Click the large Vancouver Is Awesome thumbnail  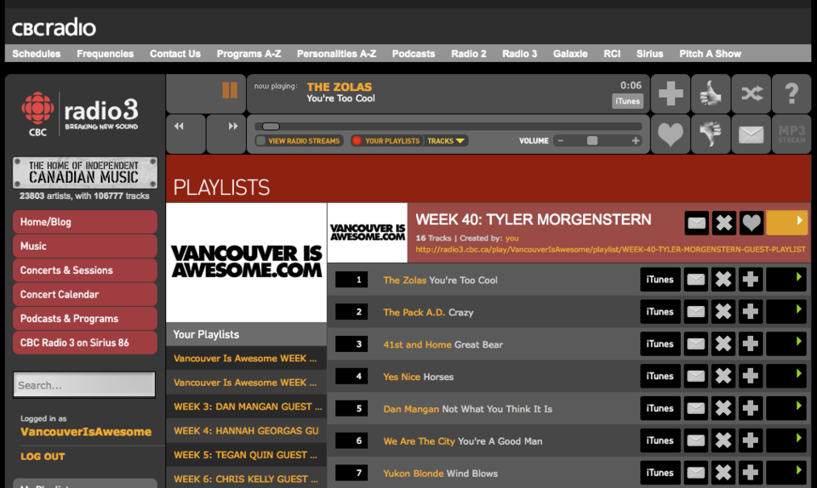pyautogui.click(x=247, y=262)
